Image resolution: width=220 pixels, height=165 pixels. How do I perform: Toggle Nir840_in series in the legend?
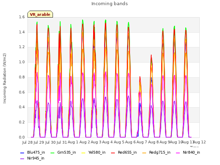[x=188, y=152]
